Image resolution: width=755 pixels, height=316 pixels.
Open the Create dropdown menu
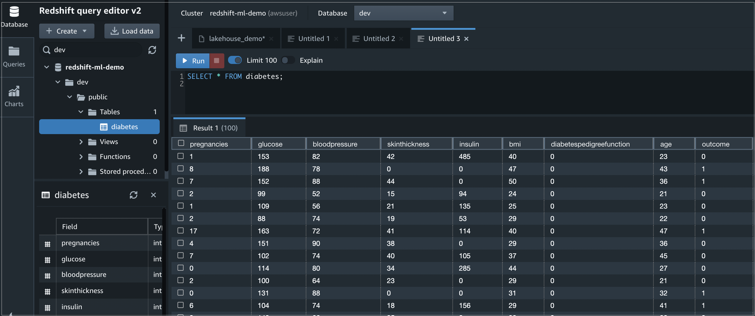click(x=66, y=31)
